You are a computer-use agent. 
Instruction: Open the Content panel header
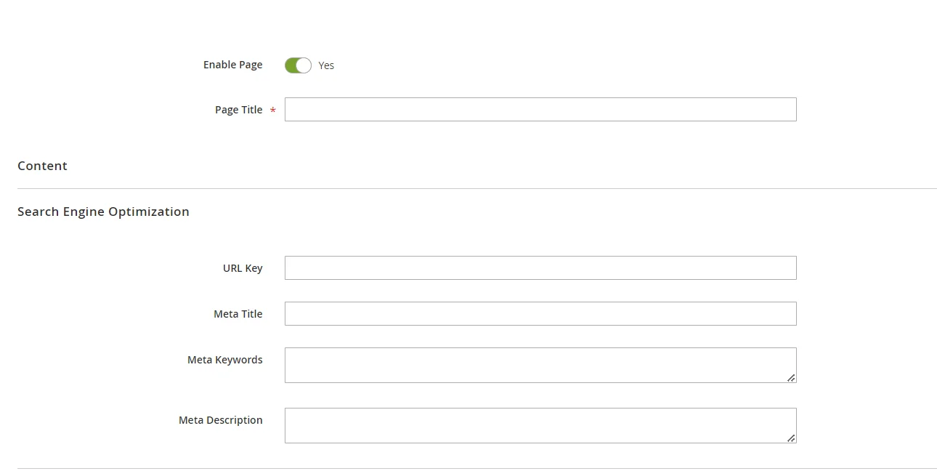[42, 166]
